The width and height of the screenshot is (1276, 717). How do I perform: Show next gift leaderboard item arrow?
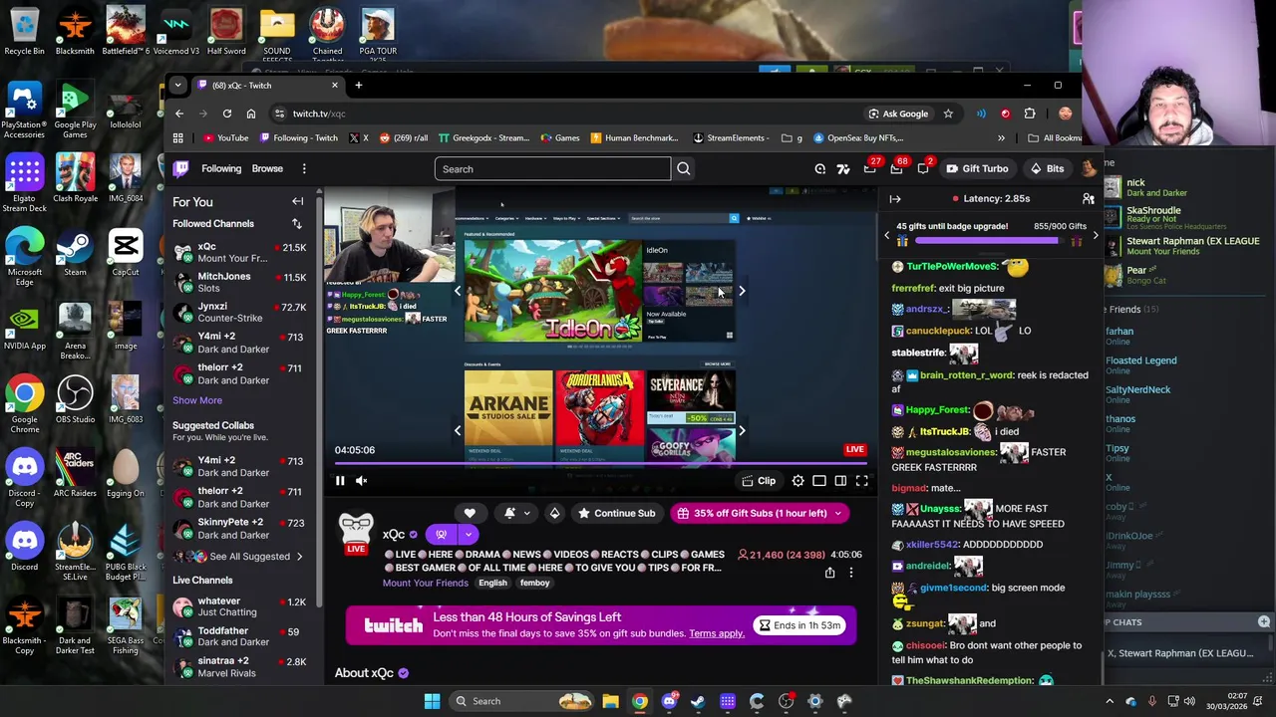1095,236
